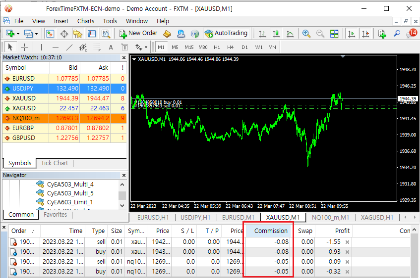Open the MetaEditor yellow book icon
This screenshot has width=420, height=278.
(167, 34)
